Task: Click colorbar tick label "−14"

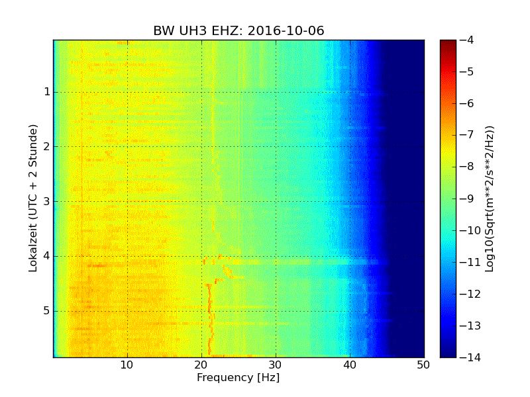Action: (x=470, y=357)
